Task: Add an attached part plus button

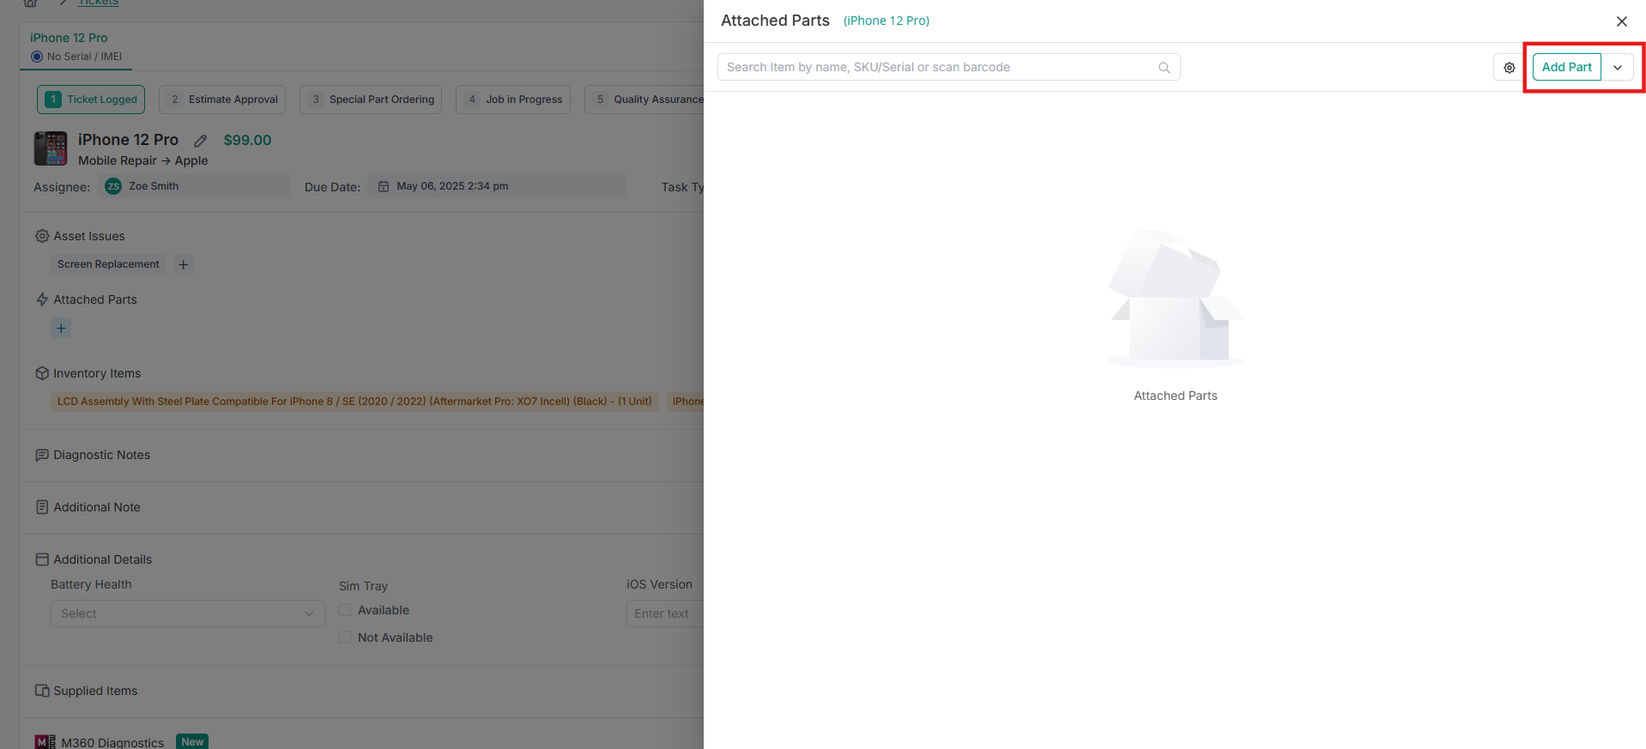Action: click(61, 328)
